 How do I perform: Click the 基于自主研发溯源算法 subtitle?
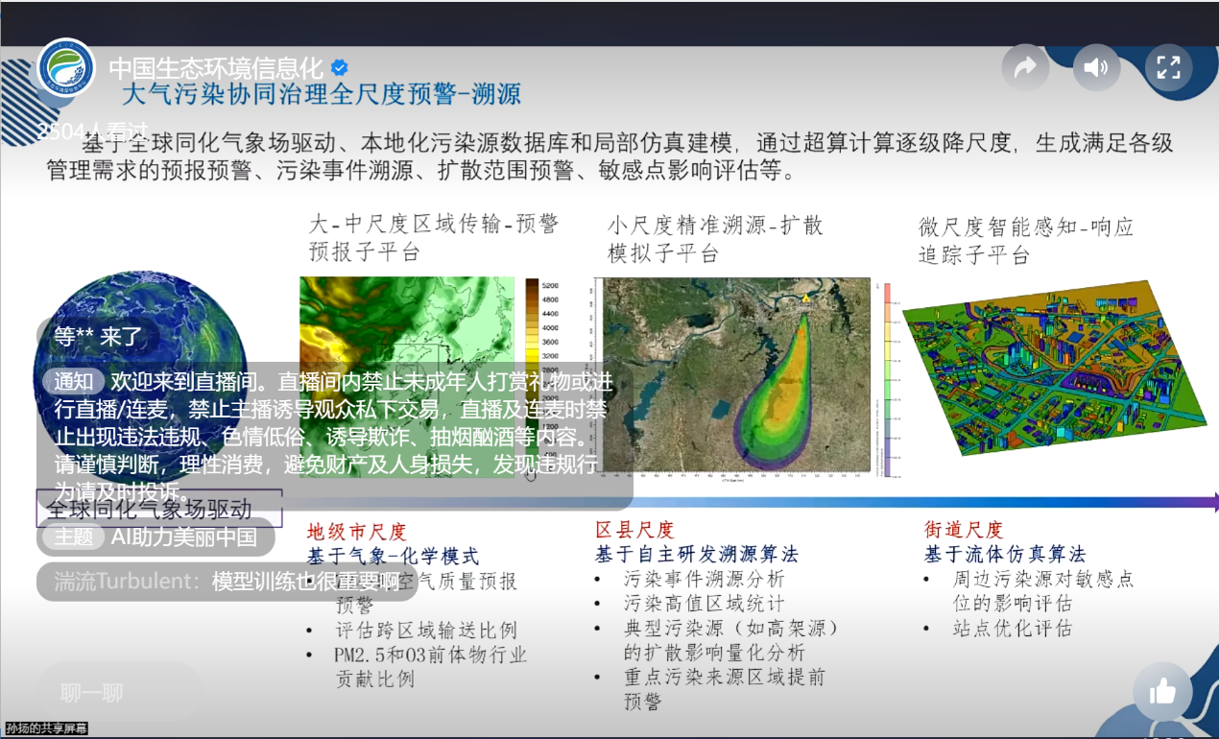[x=697, y=554]
